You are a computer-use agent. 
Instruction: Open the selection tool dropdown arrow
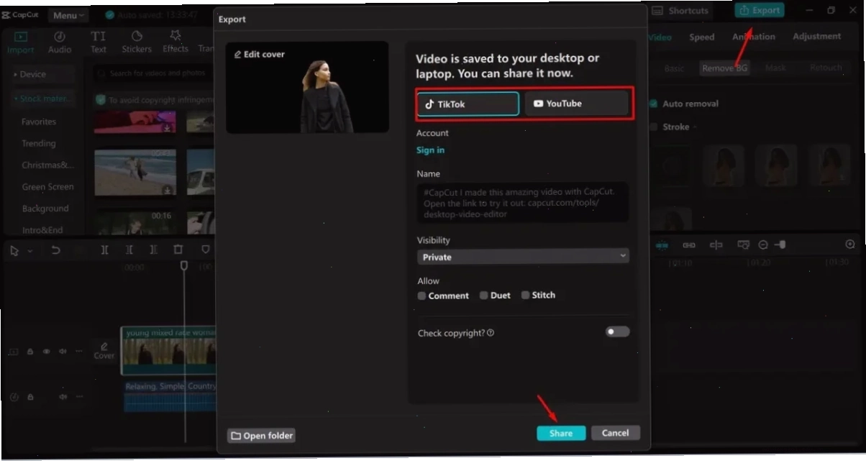pos(29,251)
